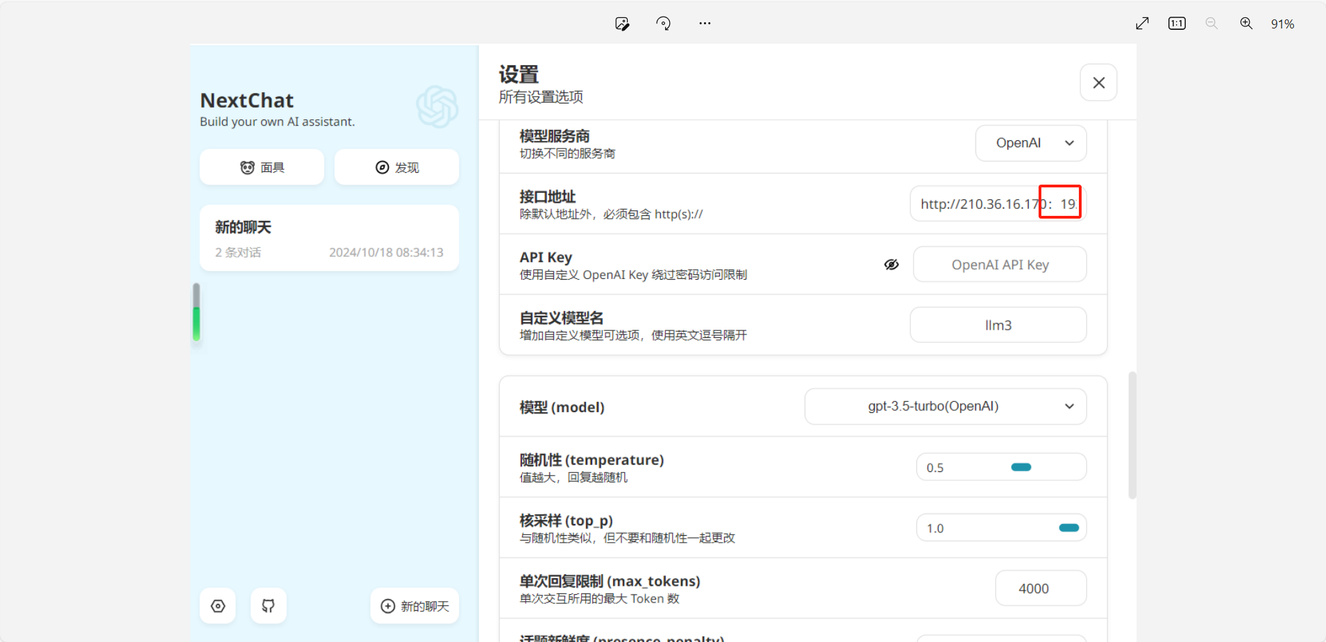
Task: Click the 1:1 actual size icon
Action: click(1177, 24)
